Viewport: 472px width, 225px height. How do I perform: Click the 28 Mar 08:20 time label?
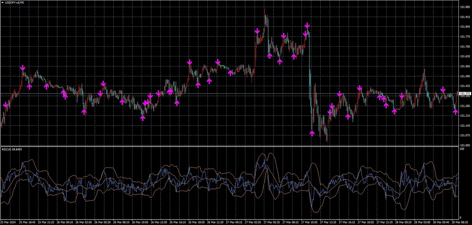click(x=460, y=222)
